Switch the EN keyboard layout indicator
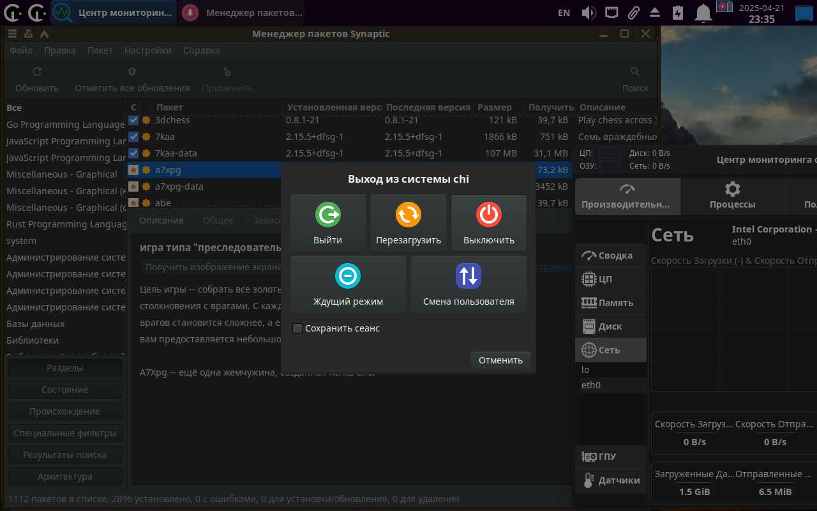Image resolution: width=817 pixels, height=511 pixels. [x=564, y=12]
